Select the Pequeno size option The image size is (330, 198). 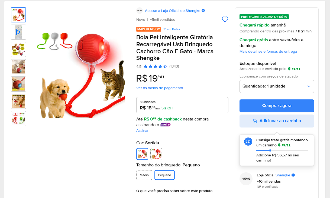click(164, 175)
